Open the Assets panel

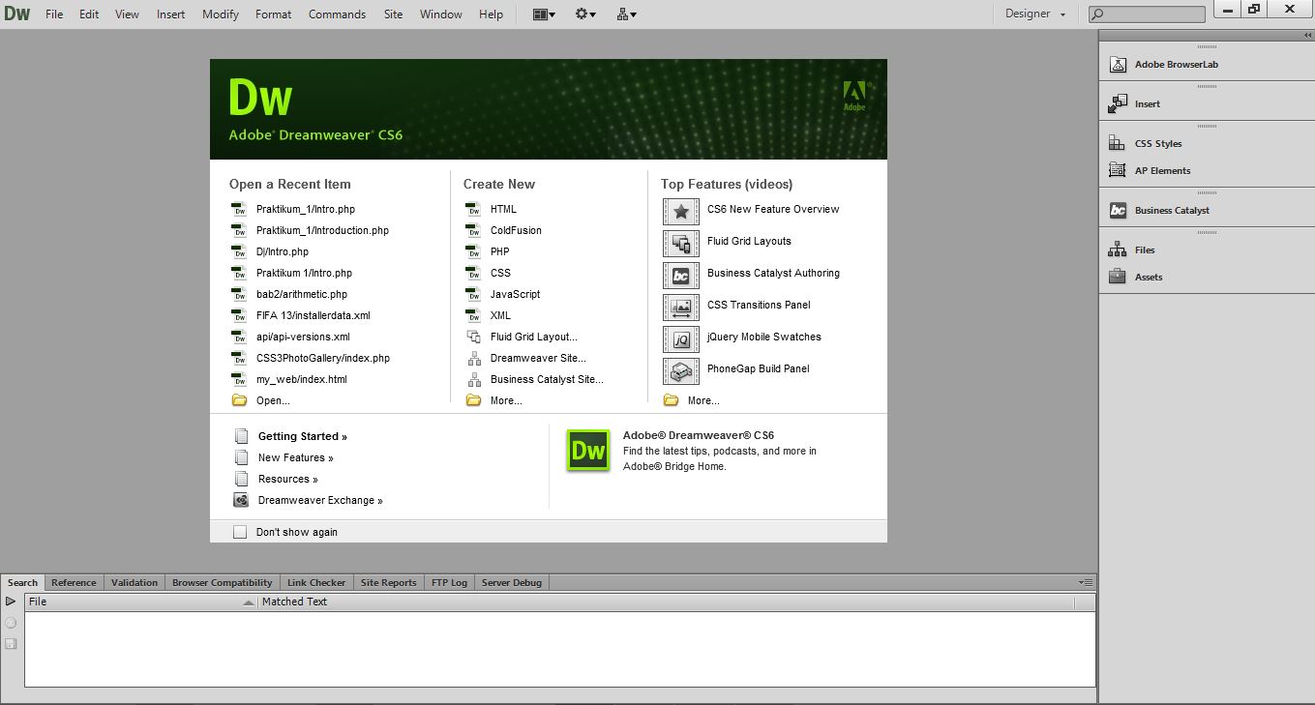tap(1149, 278)
